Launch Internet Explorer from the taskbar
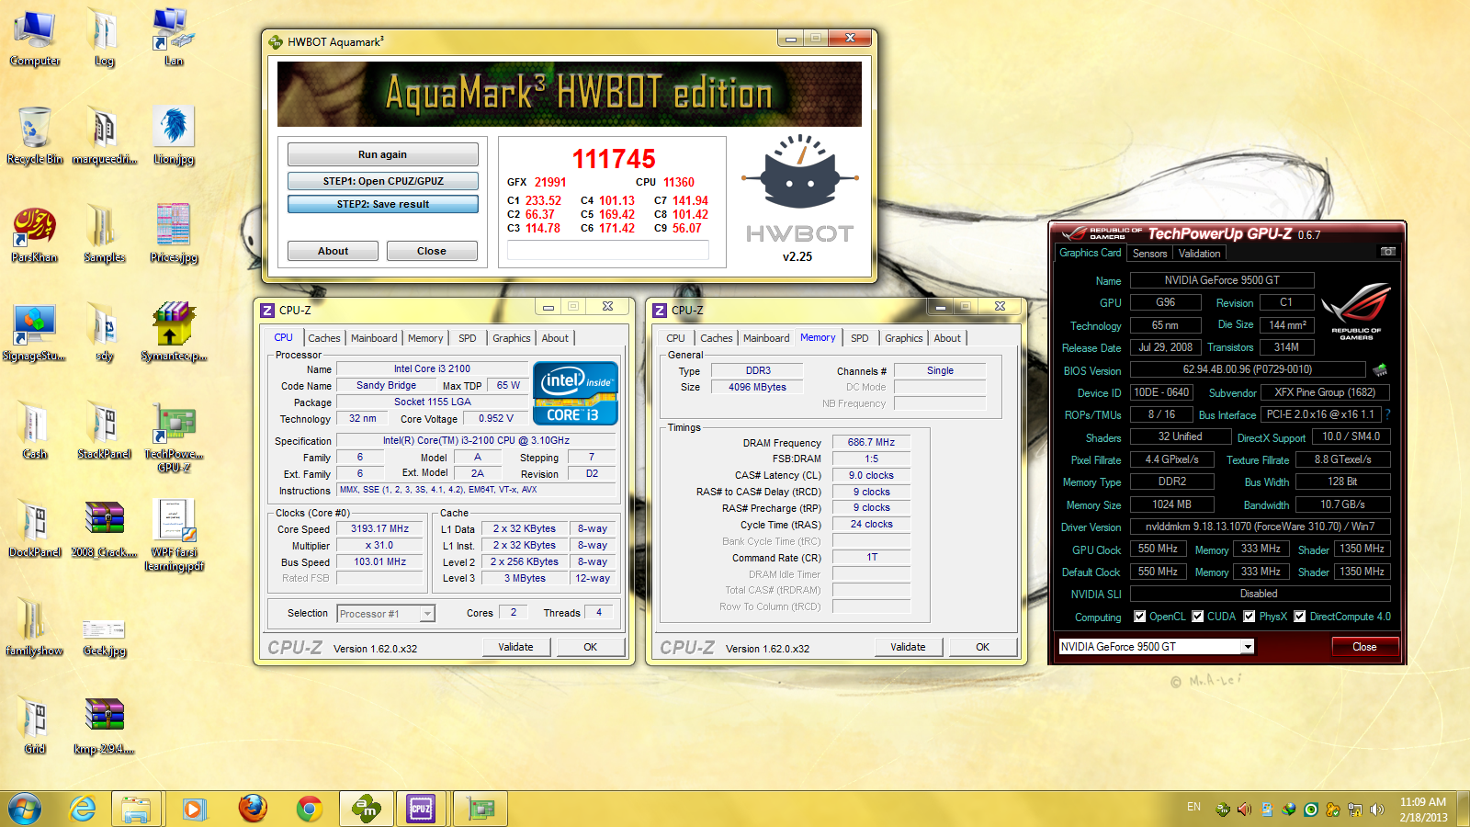 83,809
